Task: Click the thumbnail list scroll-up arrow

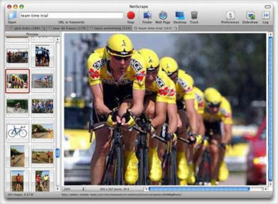Action: click(58, 39)
